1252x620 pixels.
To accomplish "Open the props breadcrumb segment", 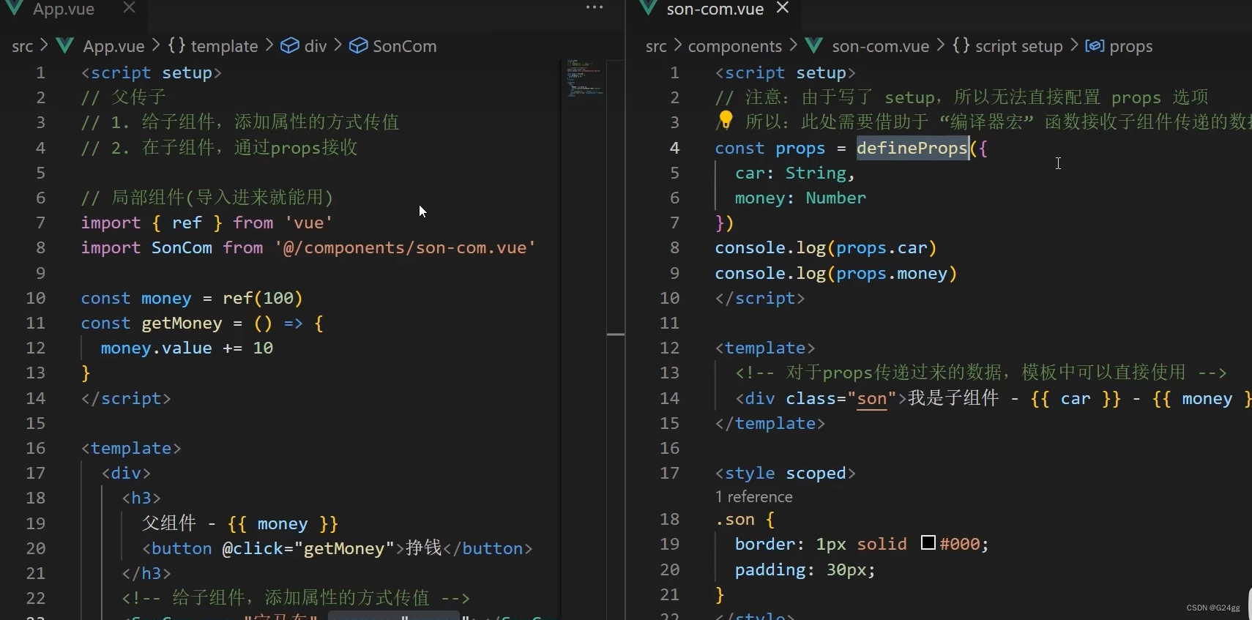I will point(1131,46).
